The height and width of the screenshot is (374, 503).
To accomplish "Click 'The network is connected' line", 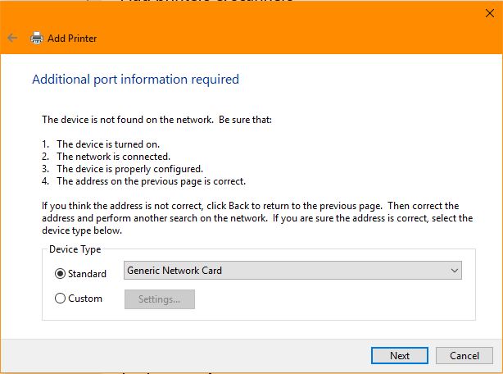I will (113, 157).
